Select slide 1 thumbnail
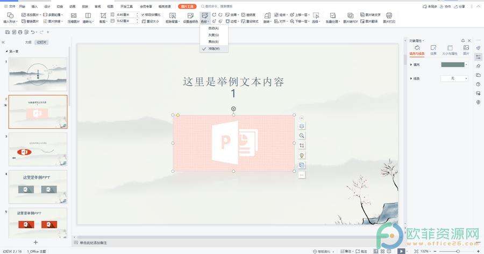This screenshot has height=254, width=484. tap(38, 74)
